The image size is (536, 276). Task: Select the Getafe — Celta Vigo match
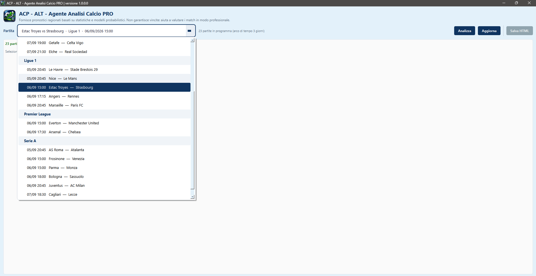coord(104,43)
